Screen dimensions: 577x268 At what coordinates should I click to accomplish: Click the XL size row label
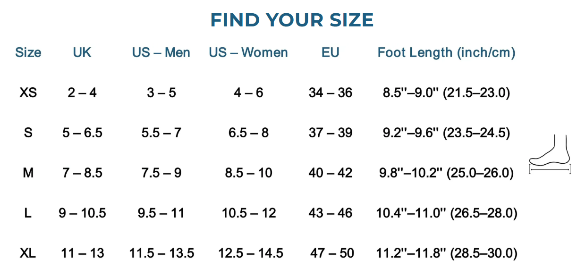click(x=28, y=253)
